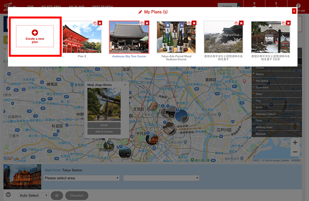Toggle the japanese Culture category filter
The image size is (309, 201).
coord(277,114)
